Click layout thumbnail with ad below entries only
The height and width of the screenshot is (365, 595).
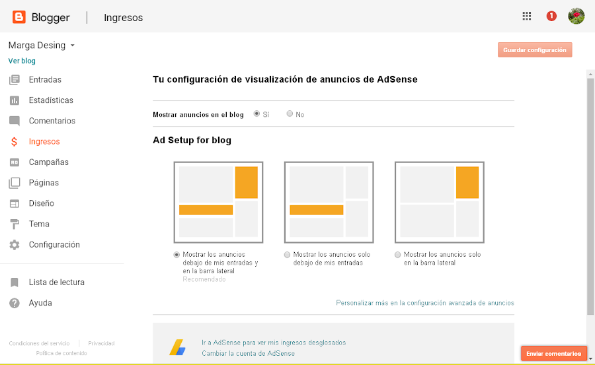point(329,203)
